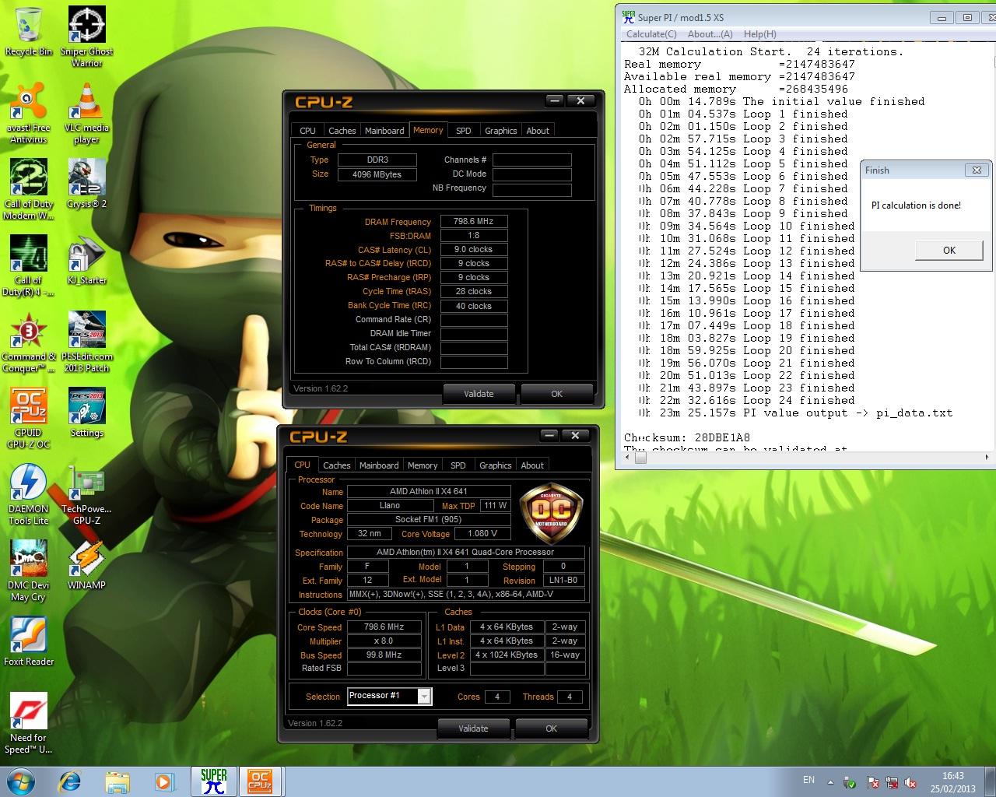The width and height of the screenshot is (996, 797).
Task: Show hidden tray icons arrow
Action: coord(830,782)
